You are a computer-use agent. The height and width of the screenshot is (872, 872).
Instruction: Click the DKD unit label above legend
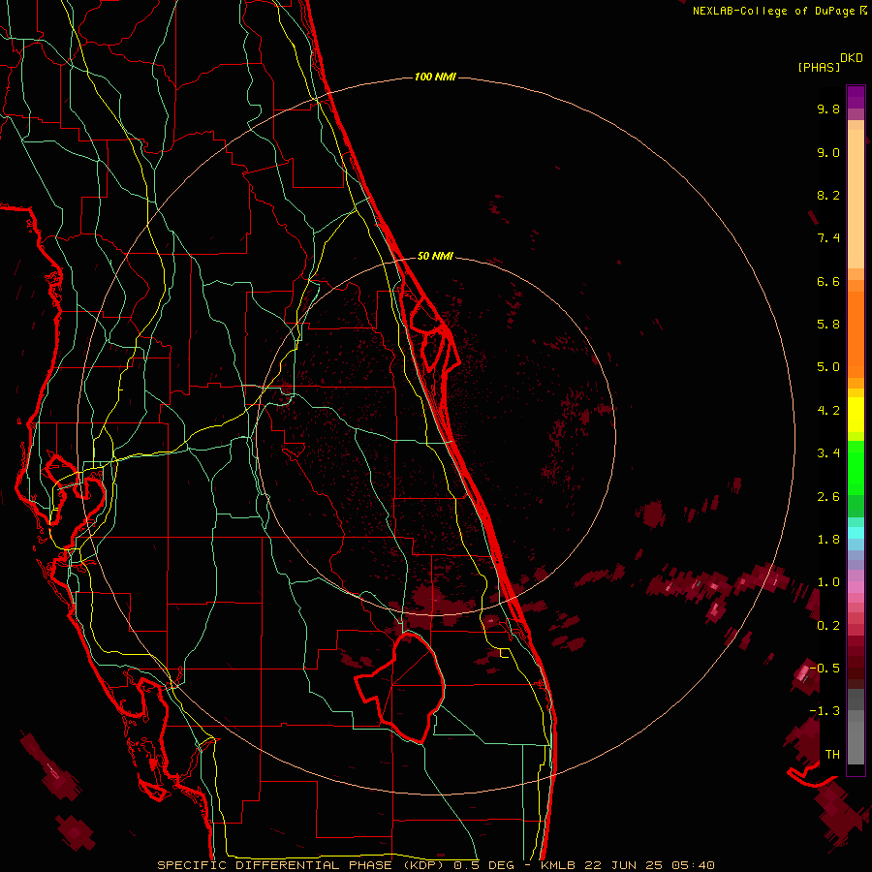click(852, 57)
